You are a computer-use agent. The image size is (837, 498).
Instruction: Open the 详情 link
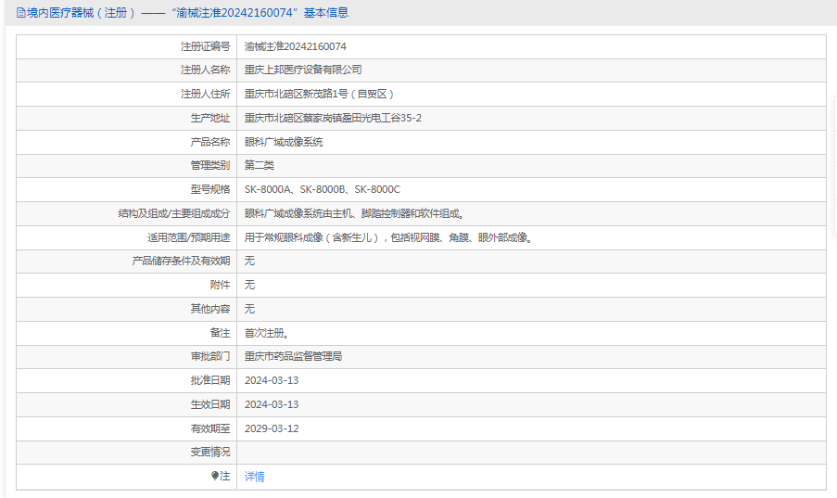coord(254,477)
